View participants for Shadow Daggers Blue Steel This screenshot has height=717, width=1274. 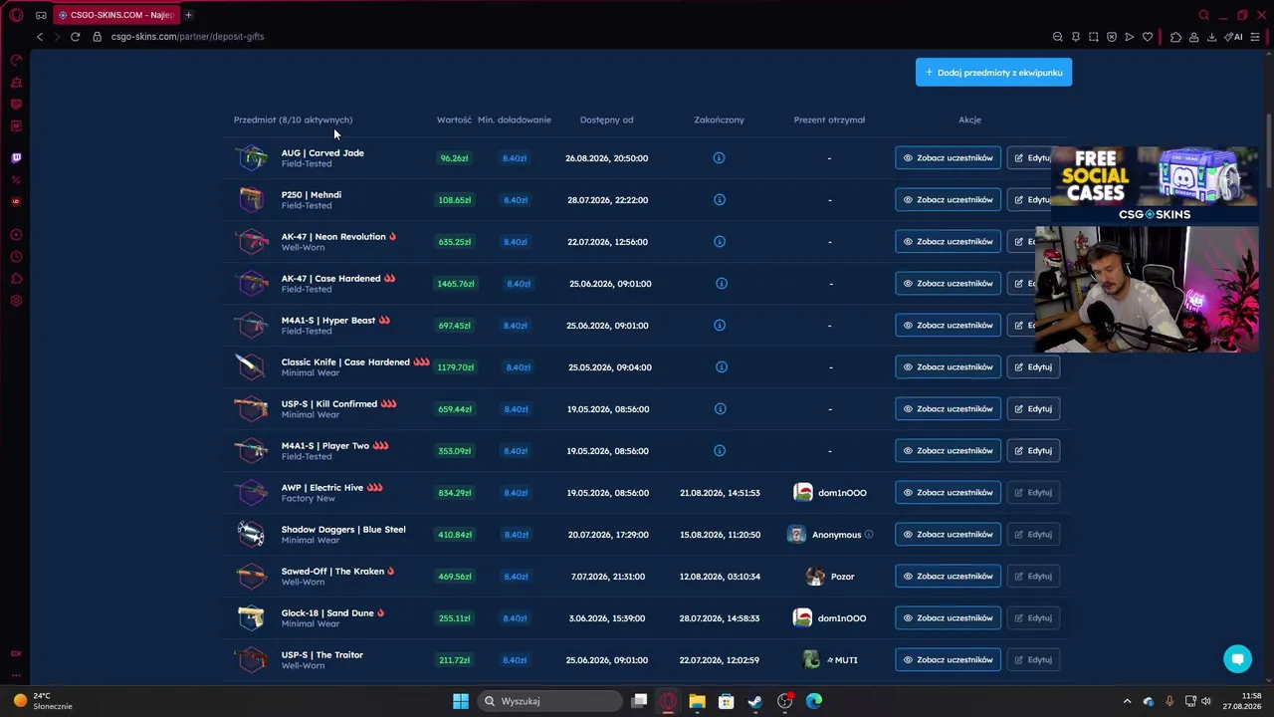(x=948, y=535)
